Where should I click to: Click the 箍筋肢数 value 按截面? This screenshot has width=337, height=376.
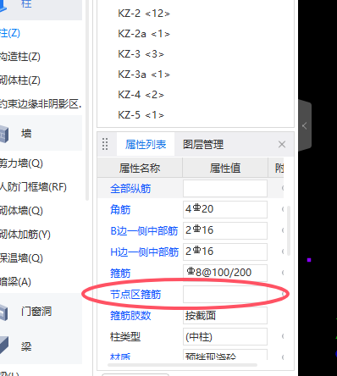point(225,315)
